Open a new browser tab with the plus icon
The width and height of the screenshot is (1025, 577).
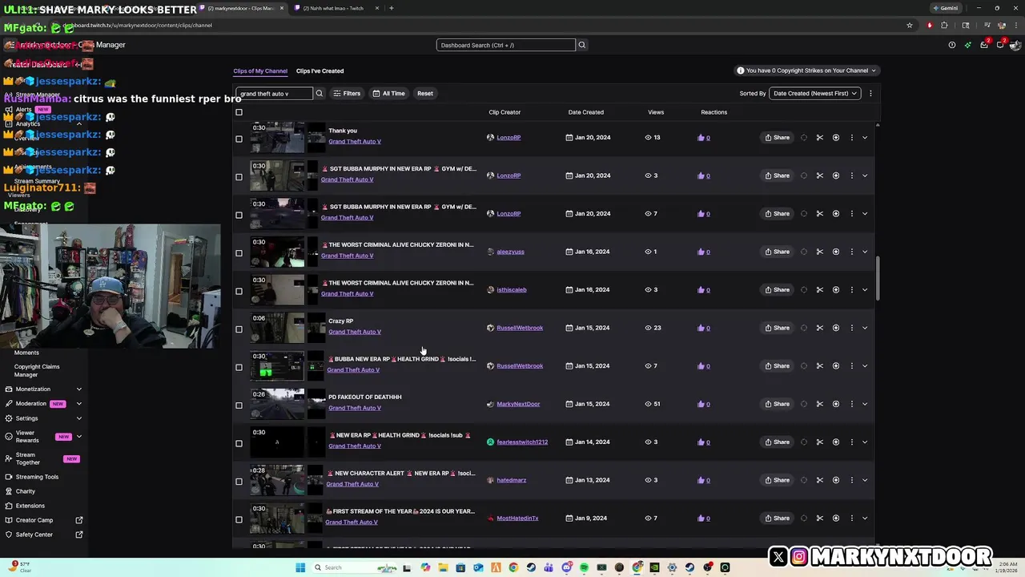pos(391,8)
